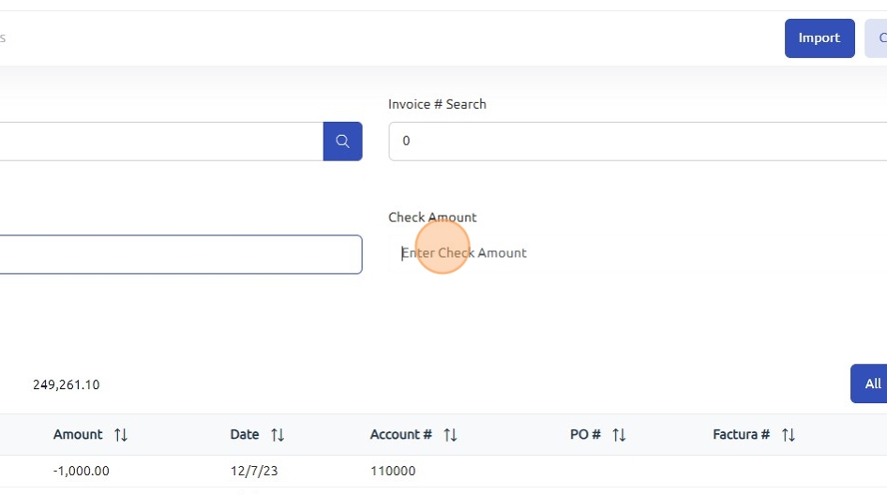
Task: Click the PO # column header label
Action: pyautogui.click(x=585, y=435)
